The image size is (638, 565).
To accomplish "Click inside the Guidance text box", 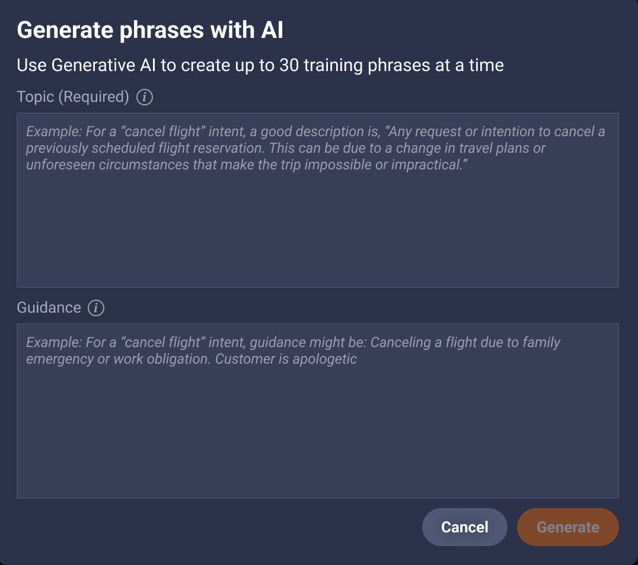I will tap(318, 411).
